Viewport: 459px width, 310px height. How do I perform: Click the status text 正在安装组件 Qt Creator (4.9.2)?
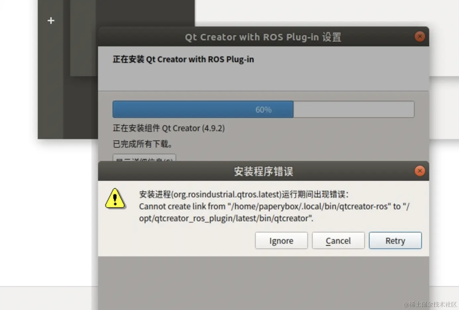169,128
